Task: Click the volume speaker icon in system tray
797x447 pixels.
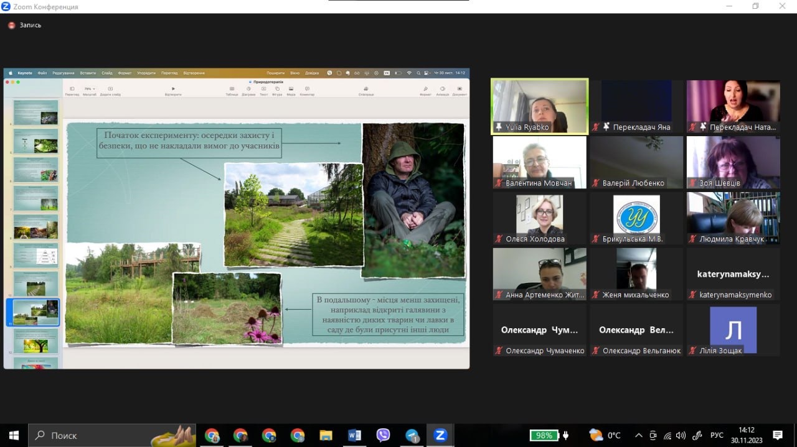Action: pos(681,435)
